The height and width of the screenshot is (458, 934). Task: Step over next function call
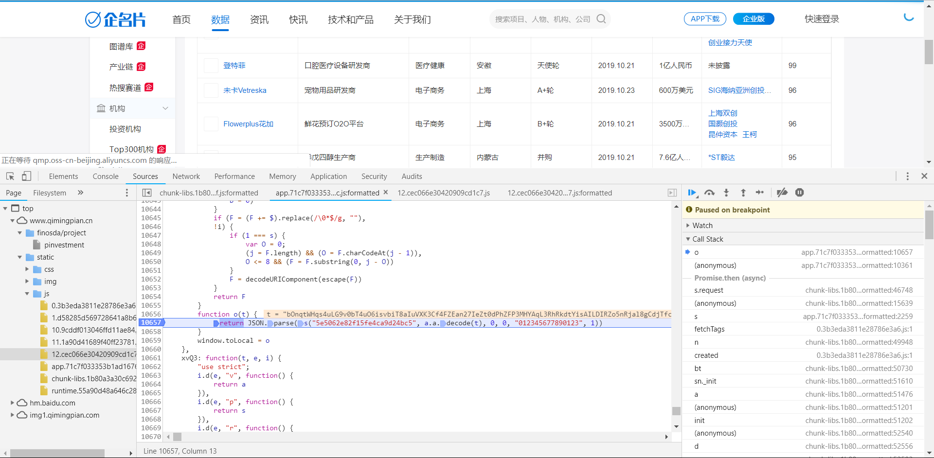(x=710, y=193)
